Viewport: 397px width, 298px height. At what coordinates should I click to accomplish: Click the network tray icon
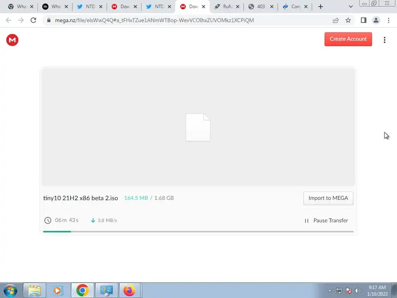point(339,291)
